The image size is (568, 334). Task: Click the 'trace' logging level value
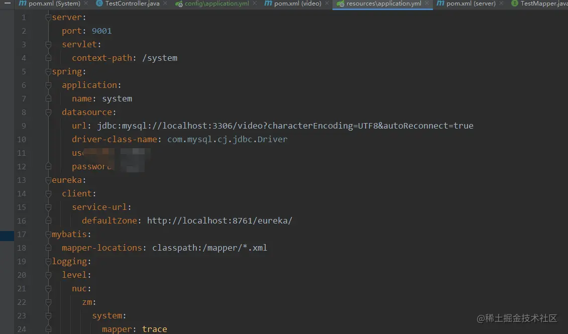(x=155, y=329)
